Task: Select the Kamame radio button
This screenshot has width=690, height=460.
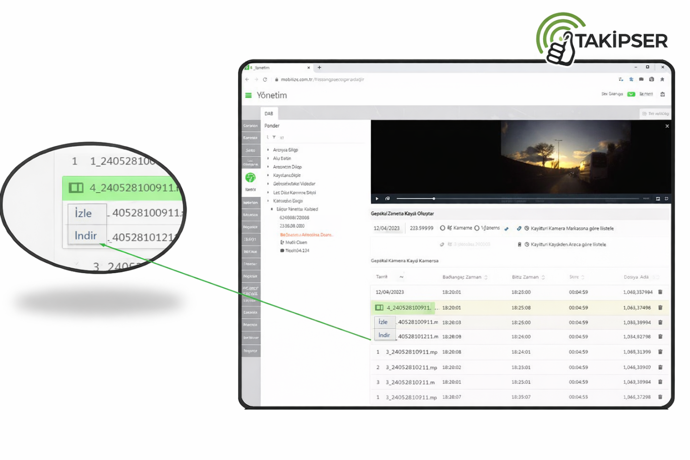Action: click(x=443, y=228)
